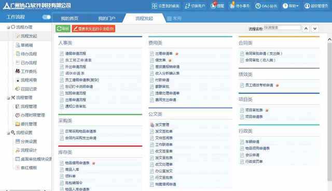Screen dimensions: 332x191
Task: Select the 流程发起 tab
Action: (x=144, y=18)
